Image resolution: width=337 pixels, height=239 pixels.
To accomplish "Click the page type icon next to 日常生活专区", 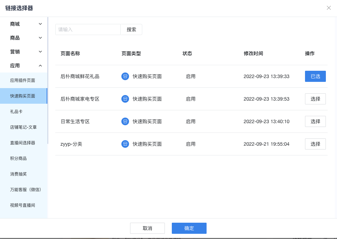I will pos(125,121).
